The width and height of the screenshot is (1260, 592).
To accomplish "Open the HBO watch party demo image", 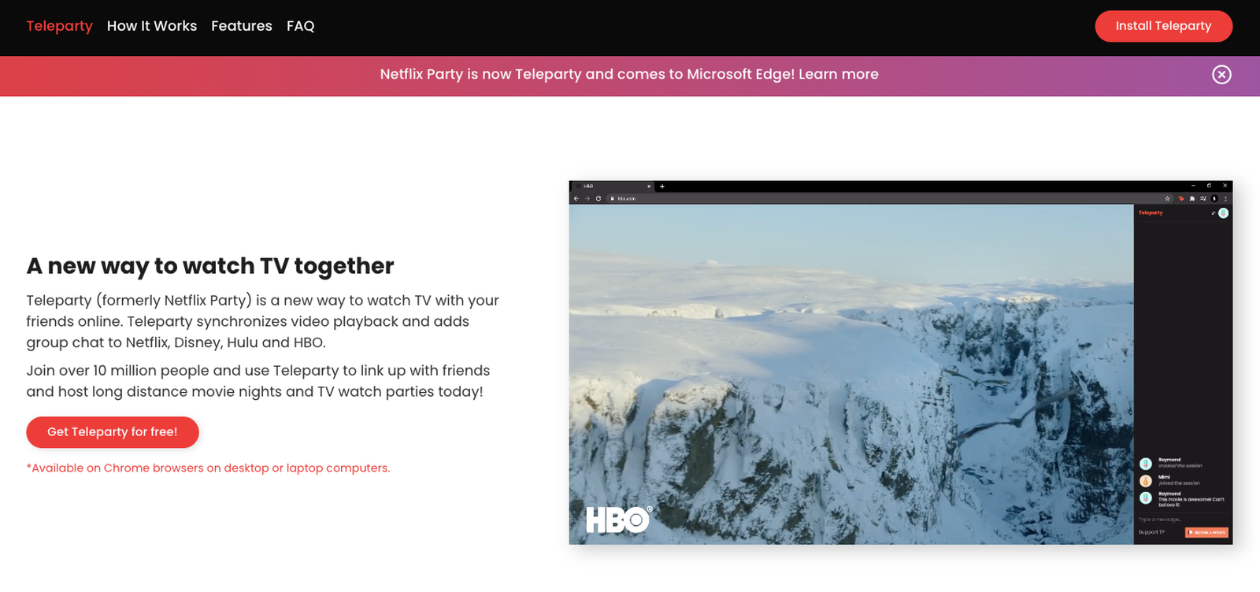I will coord(901,363).
